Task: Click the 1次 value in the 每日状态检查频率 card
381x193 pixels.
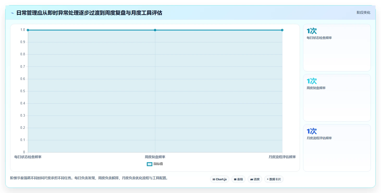Action: pyautogui.click(x=312, y=31)
